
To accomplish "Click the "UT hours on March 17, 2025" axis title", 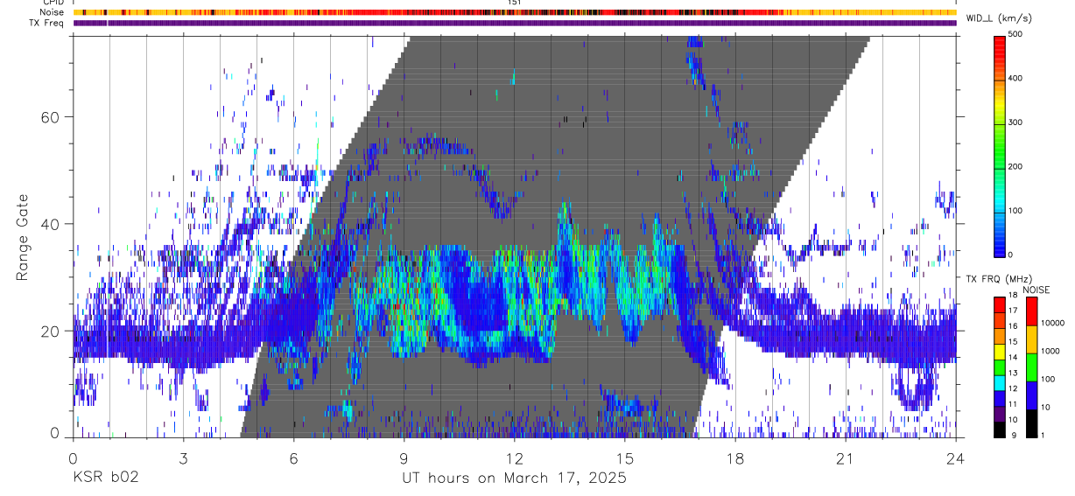I will (514, 479).
